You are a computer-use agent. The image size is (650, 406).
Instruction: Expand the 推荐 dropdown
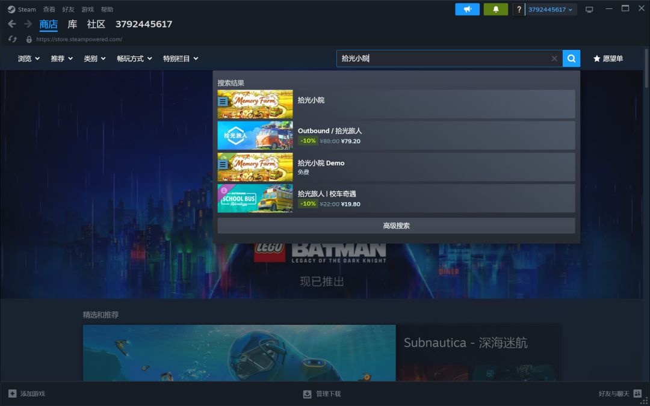point(62,58)
